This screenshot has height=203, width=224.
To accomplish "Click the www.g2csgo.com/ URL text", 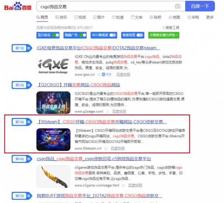I will coord(89,112).
